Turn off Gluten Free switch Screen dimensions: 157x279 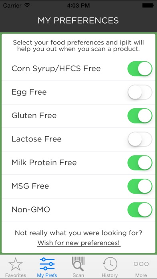click(140, 116)
